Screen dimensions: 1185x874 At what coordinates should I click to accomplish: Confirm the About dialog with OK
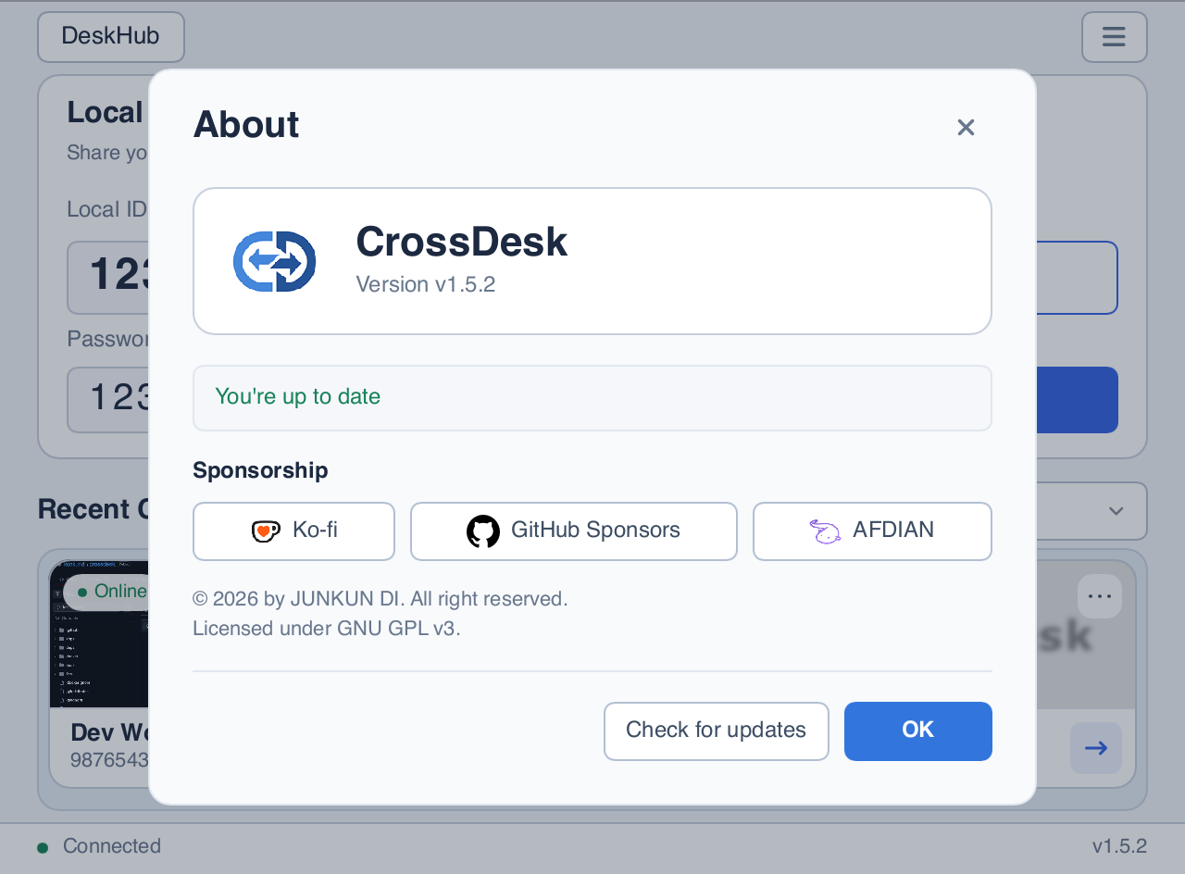918,731
